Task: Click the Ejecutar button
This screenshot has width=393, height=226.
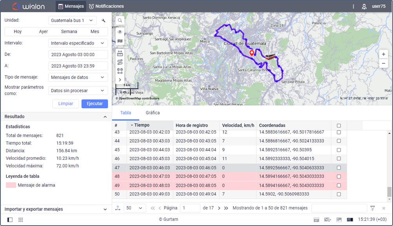Action: click(94, 104)
